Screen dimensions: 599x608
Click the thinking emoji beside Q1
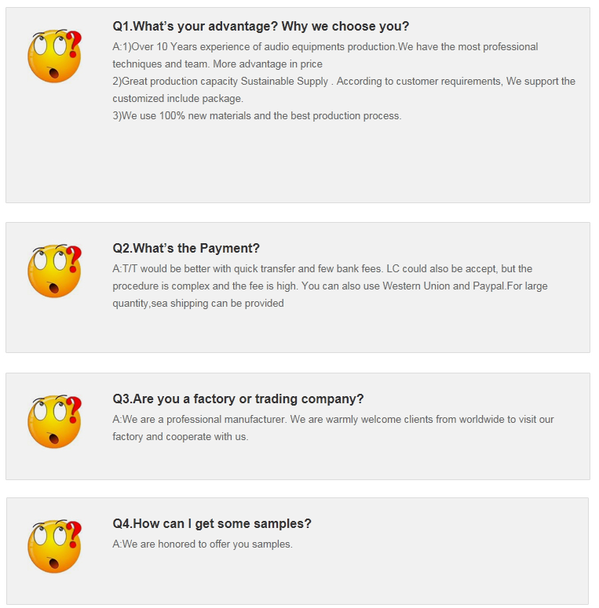(54, 56)
